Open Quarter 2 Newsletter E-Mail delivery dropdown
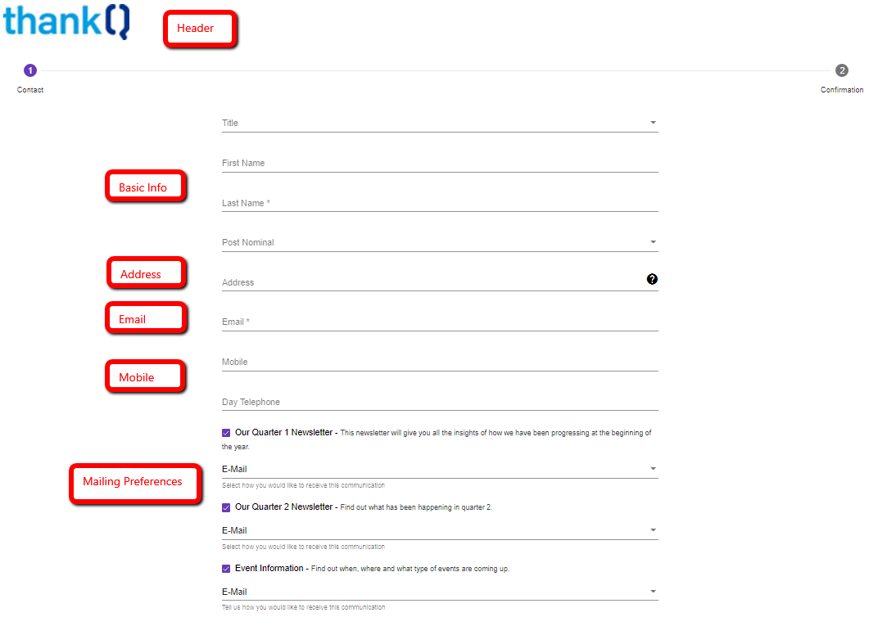Viewport: 869px width, 626px height. pyautogui.click(x=439, y=530)
